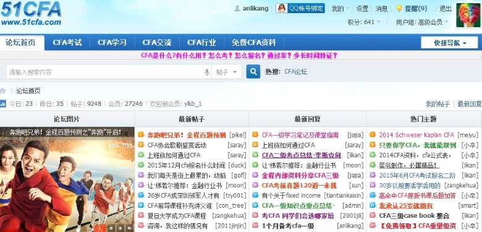Open post 上班族如何通过CFA in 最新帖子
This screenshot has width=482, height=232.
point(174,155)
